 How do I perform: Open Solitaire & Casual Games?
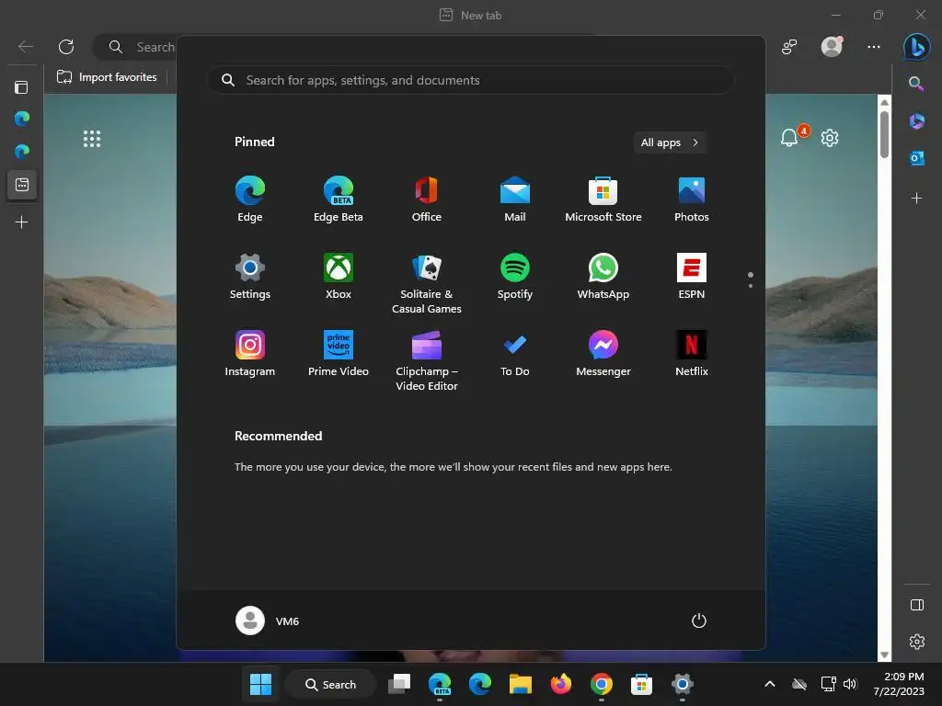click(x=427, y=284)
